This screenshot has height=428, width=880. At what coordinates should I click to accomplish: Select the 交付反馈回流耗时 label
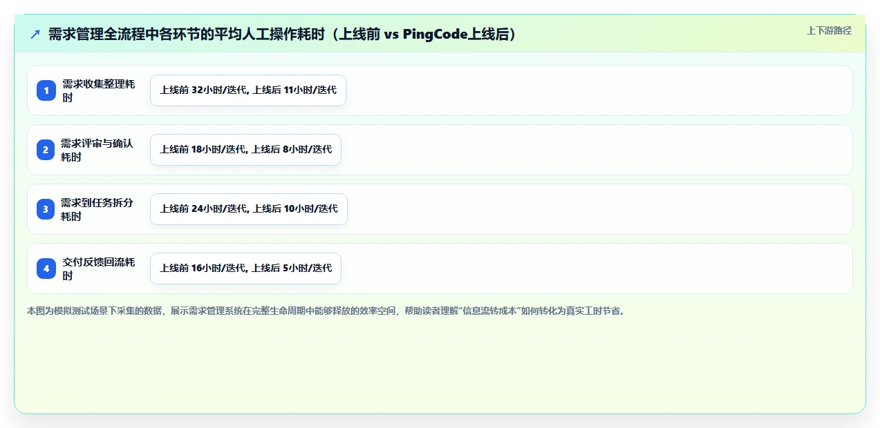click(x=99, y=269)
